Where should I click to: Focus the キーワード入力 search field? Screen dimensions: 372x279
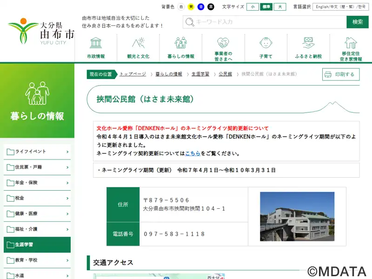[265, 22]
